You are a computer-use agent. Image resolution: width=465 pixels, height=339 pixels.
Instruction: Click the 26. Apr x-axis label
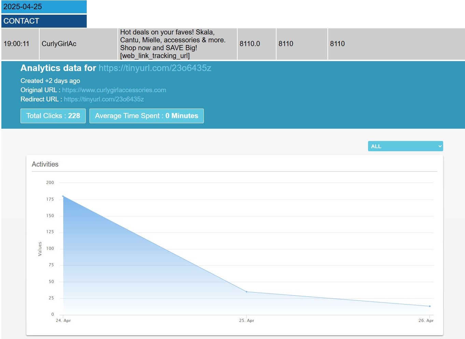[426, 321]
